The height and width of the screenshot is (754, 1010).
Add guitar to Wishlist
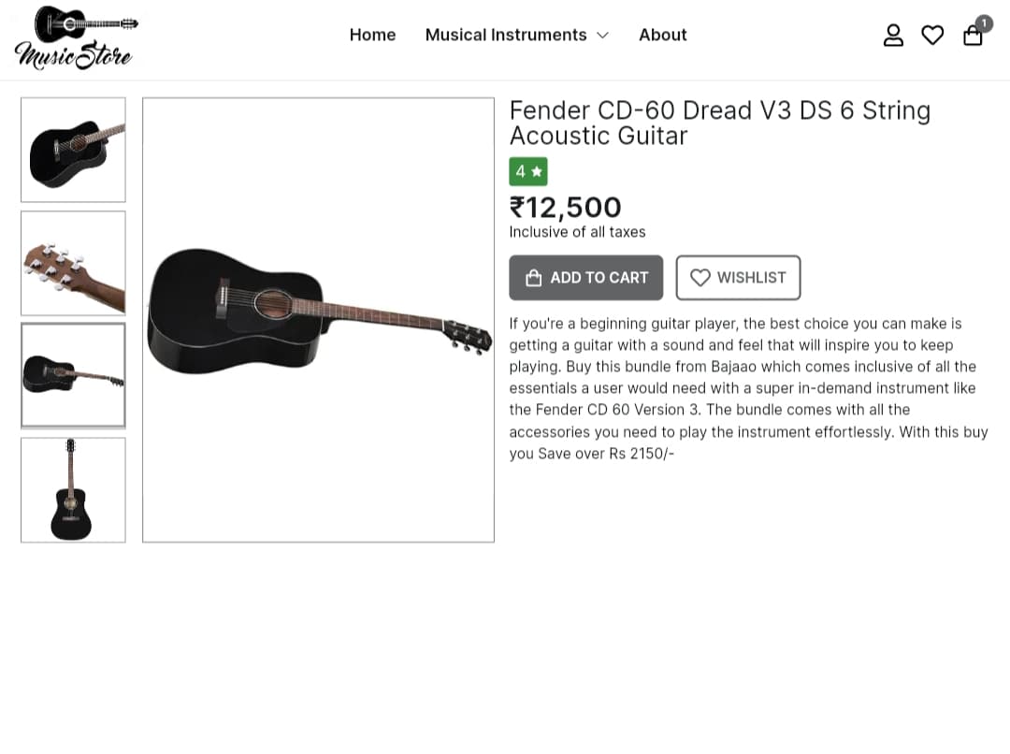(x=738, y=278)
